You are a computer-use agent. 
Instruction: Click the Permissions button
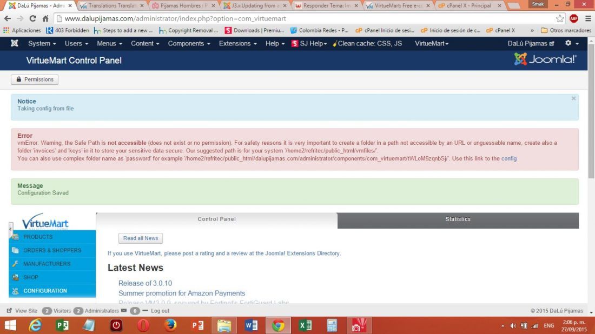[x=35, y=79]
